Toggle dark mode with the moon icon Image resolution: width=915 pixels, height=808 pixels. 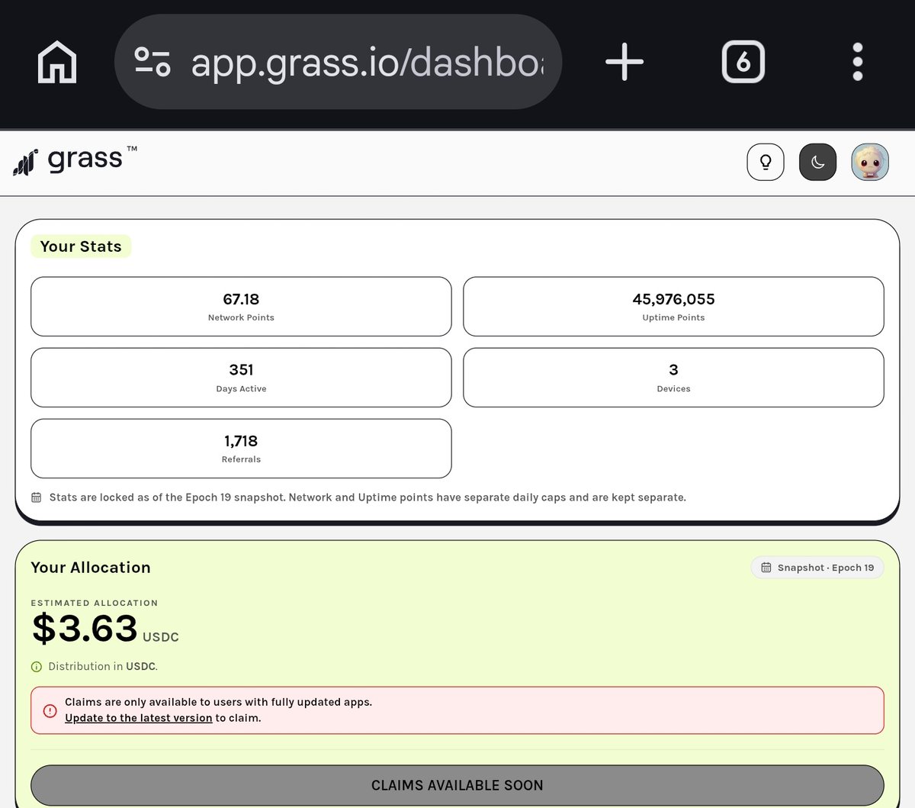817,162
